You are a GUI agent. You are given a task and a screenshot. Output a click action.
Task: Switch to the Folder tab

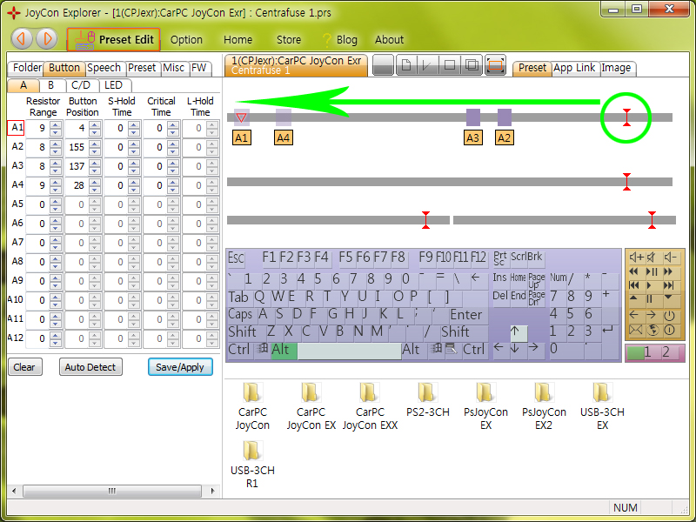[26, 68]
